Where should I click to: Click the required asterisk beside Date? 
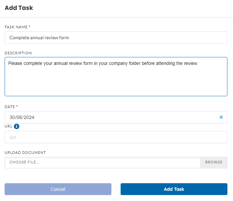(17, 106)
